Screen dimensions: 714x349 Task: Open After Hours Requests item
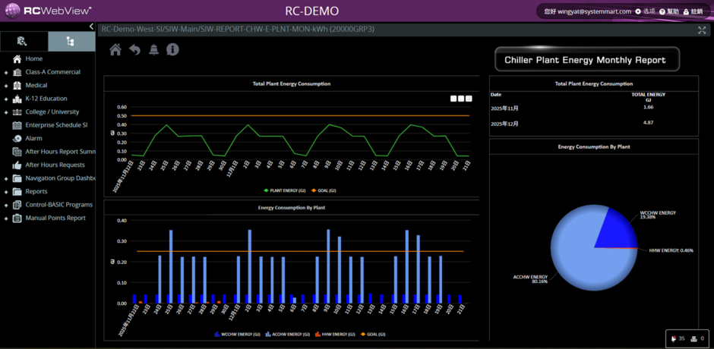pos(55,165)
